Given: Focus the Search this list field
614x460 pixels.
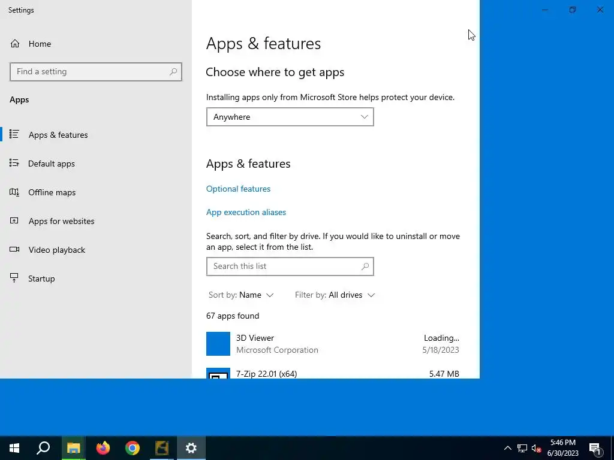Looking at the screenshot, I should (x=290, y=267).
